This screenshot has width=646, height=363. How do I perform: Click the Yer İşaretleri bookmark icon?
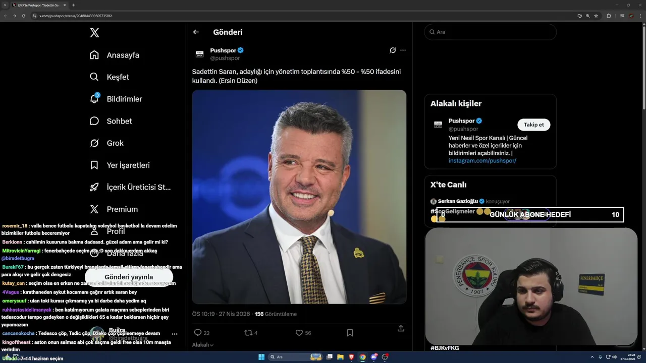[94, 165]
